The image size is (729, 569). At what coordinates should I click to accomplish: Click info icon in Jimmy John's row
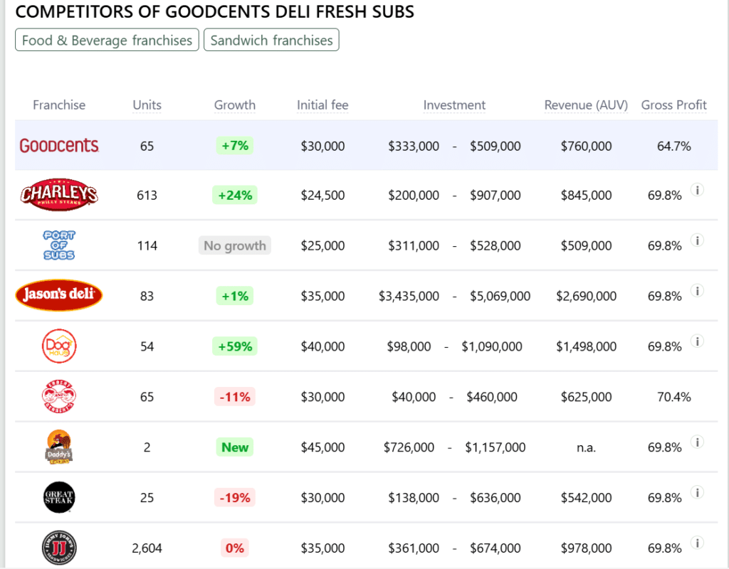697,543
